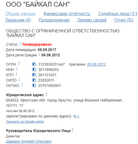Click liquidation date 05.09.2017
Image resolution: width=138 pixels, height=144 pixels.
(x=47, y=50)
